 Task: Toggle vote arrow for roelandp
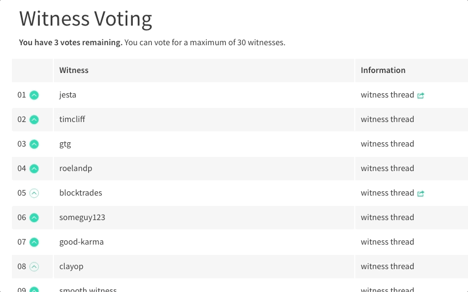pos(34,168)
